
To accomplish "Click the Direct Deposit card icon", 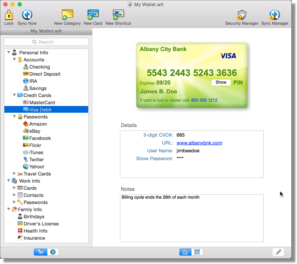I will click(26, 74).
